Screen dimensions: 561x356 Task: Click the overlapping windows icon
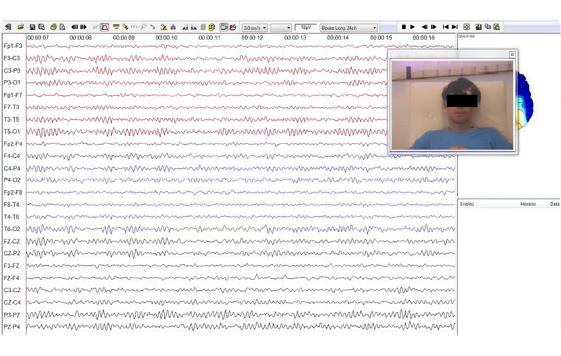488,27
